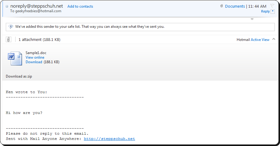Click View online for Sample1.doc
Image resolution: width=280 pixels, height=146 pixels.
click(35, 57)
